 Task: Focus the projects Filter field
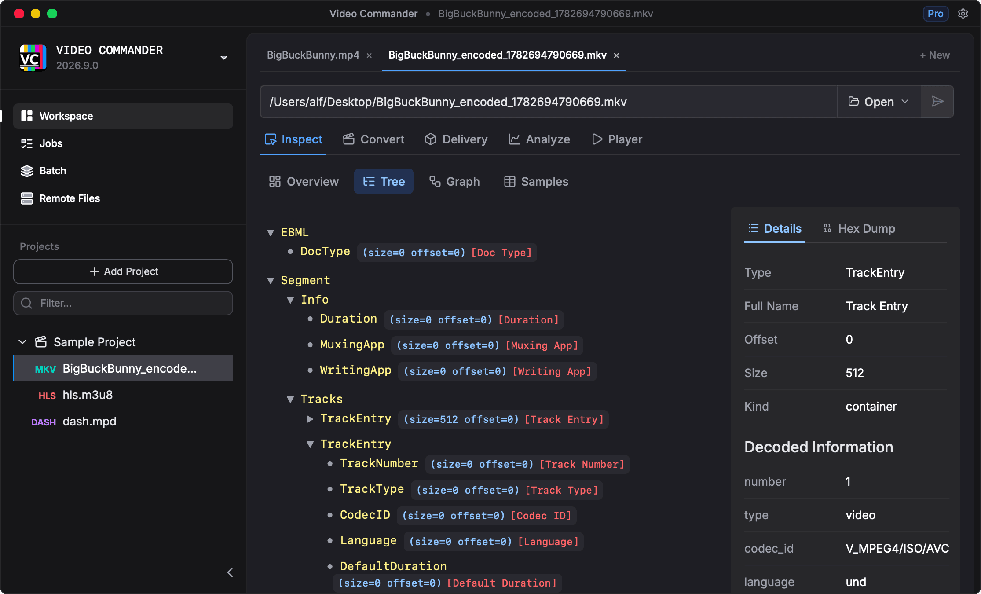coord(123,303)
